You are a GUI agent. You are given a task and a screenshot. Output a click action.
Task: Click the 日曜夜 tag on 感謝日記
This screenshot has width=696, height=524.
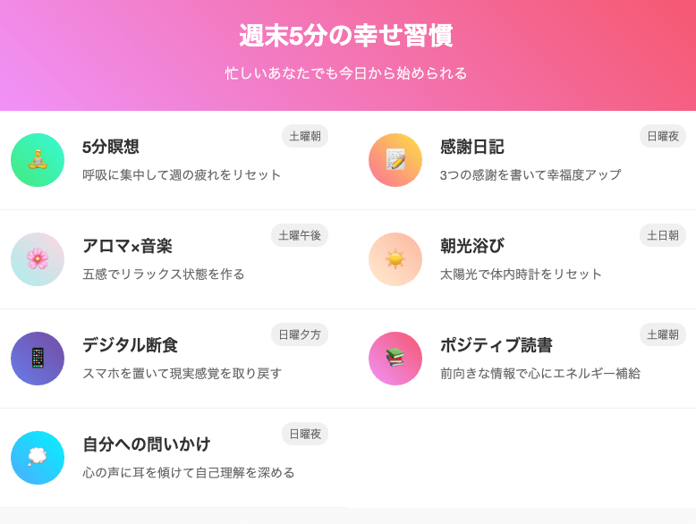[x=663, y=136]
